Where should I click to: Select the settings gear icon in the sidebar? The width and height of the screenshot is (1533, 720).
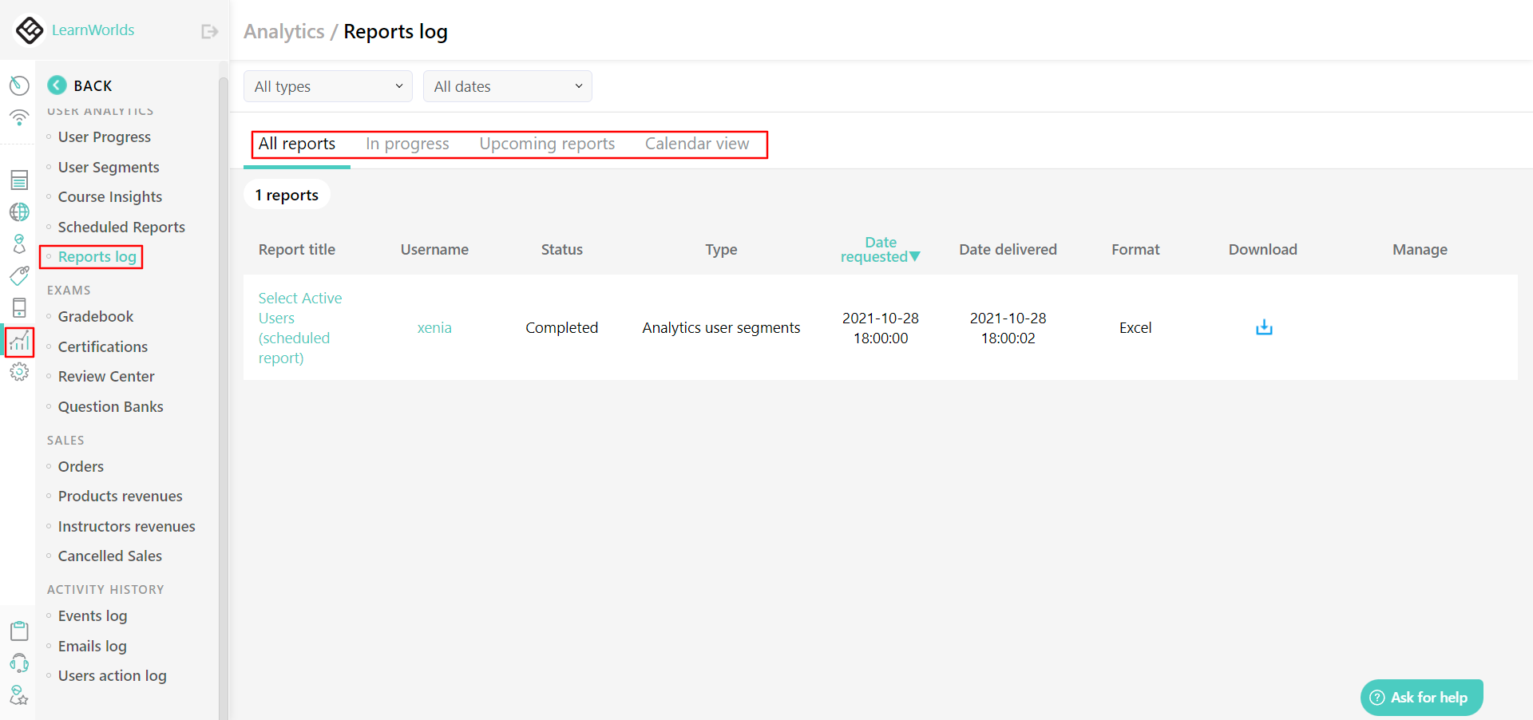click(19, 371)
